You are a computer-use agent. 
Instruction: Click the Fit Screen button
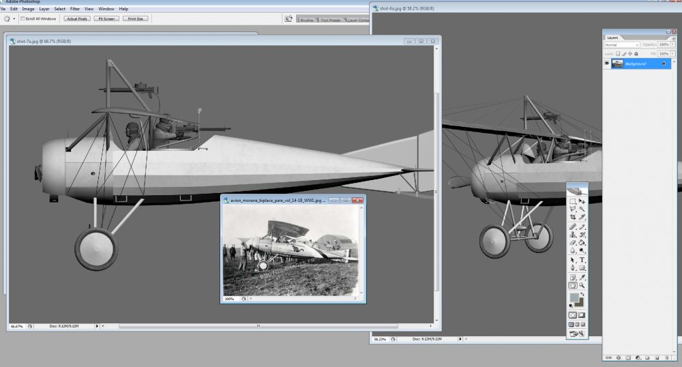pyautogui.click(x=106, y=18)
